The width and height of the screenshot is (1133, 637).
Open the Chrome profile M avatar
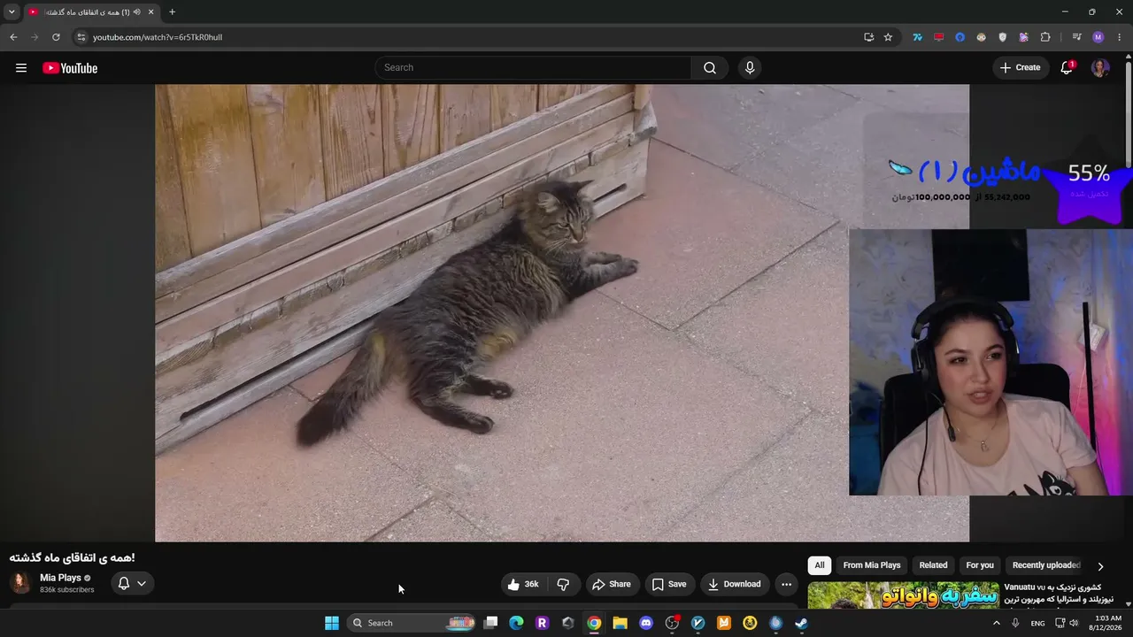pos(1098,37)
